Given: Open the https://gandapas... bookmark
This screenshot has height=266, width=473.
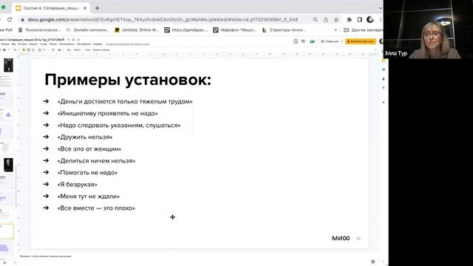Looking at the screenshot, I should click(186, 30).
